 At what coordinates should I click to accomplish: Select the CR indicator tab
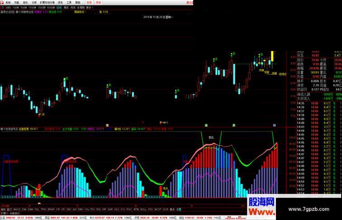[58, 209]
